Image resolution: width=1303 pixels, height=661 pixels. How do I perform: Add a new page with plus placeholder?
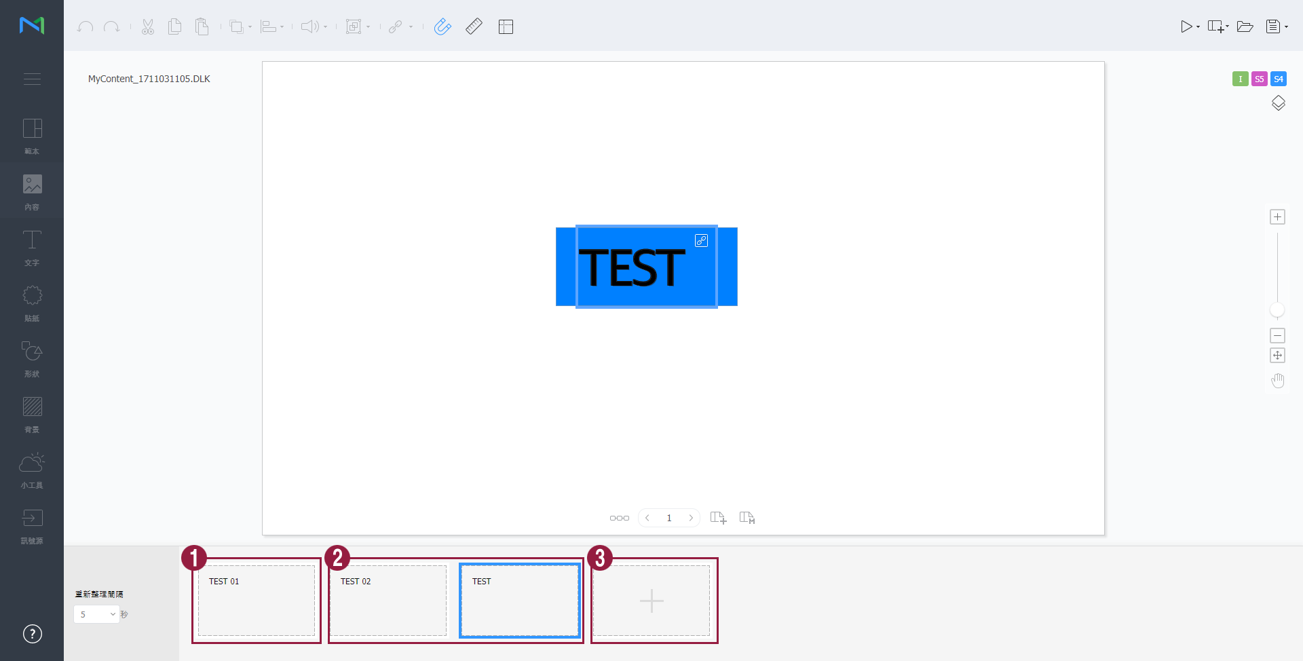click(x=651, y=601)
